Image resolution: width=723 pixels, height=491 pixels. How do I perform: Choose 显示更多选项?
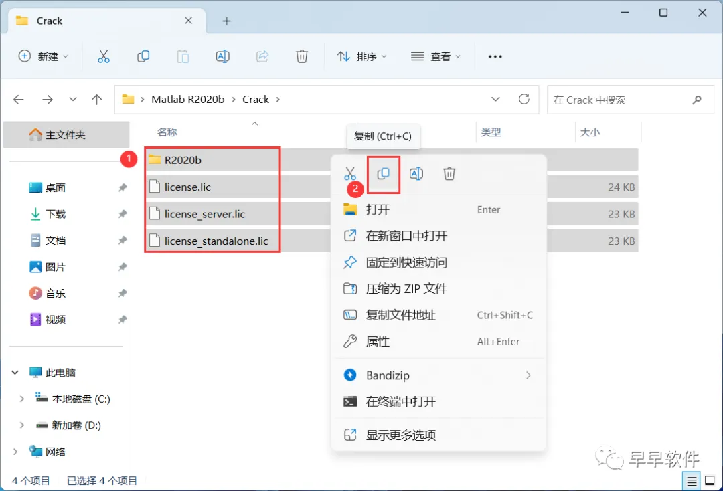click(438, 435)
